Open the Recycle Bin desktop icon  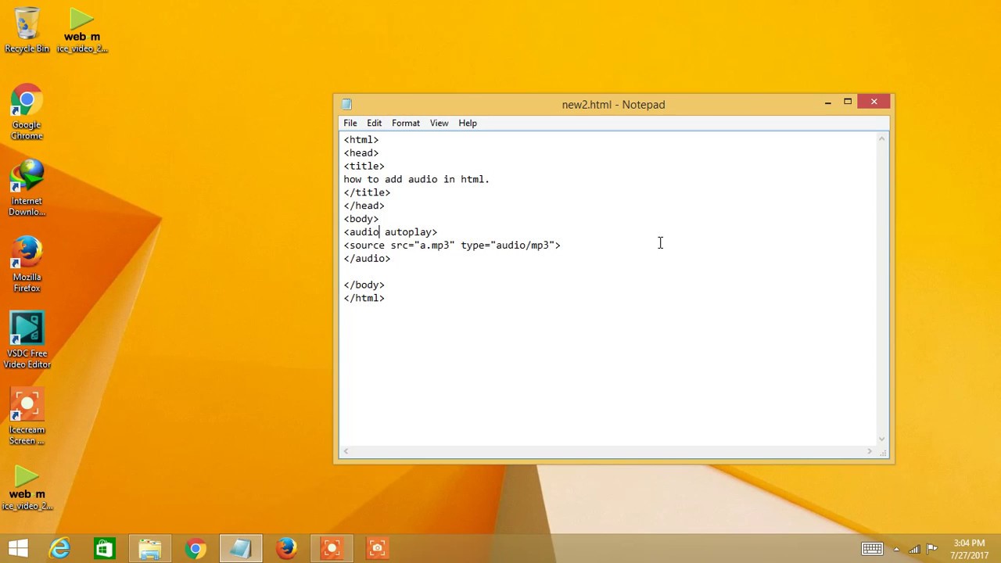[x=27, y=30]
